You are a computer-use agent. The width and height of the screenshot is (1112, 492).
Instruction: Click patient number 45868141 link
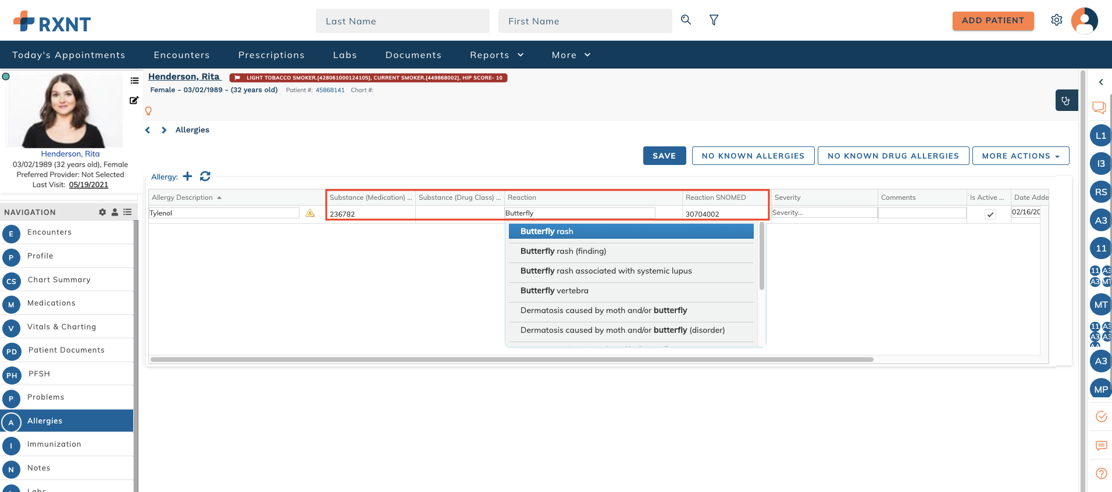point(330,90)
